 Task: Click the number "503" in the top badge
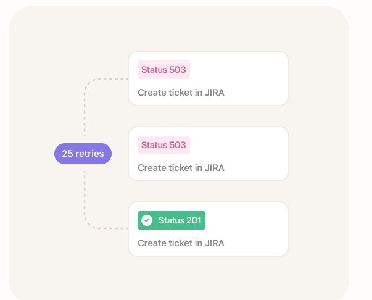pos(178,70)
